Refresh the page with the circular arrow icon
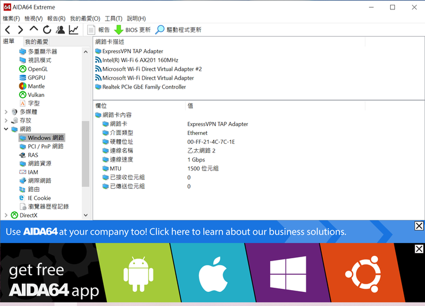This screenshot has height=306, width=425. (47, 30)
